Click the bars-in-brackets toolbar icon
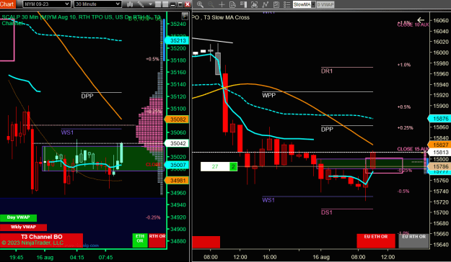This screenshot has width=451, height=262. point(254,4)
